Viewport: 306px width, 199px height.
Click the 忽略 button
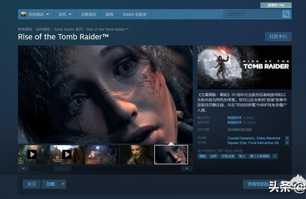pyautogui.click(x=51, y=184)
